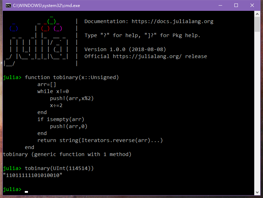Click the red circle in Julia logo

point(45,28)
